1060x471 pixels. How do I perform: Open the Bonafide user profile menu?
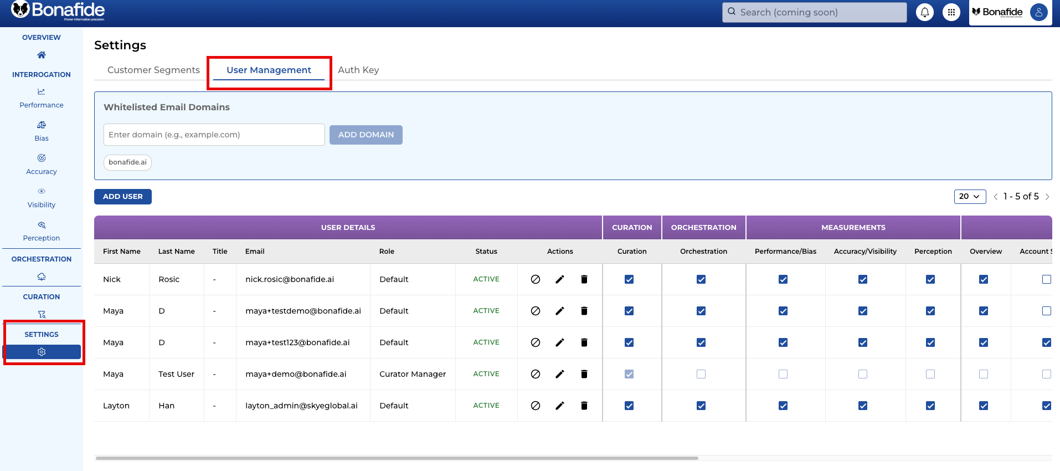coord(1038,12)
